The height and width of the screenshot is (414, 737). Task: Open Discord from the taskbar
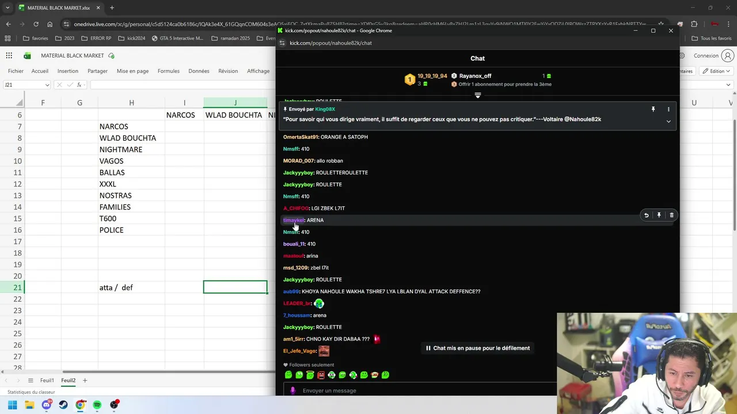point(47,405)
